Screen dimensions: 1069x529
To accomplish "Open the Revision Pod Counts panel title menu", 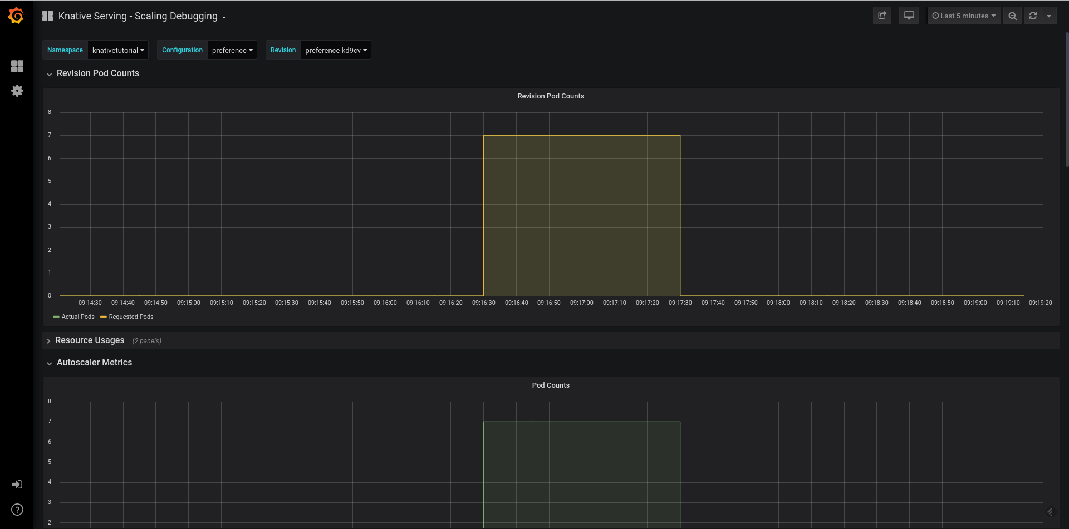I will (x=551, y=96).
